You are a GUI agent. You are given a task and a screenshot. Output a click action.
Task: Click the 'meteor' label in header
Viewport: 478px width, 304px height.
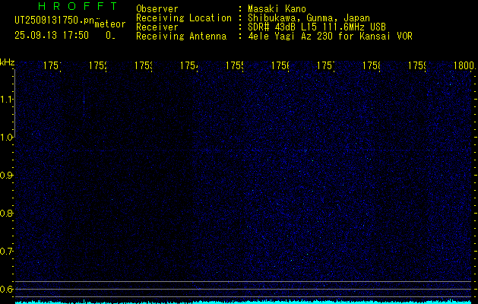(x=110, y=24)
